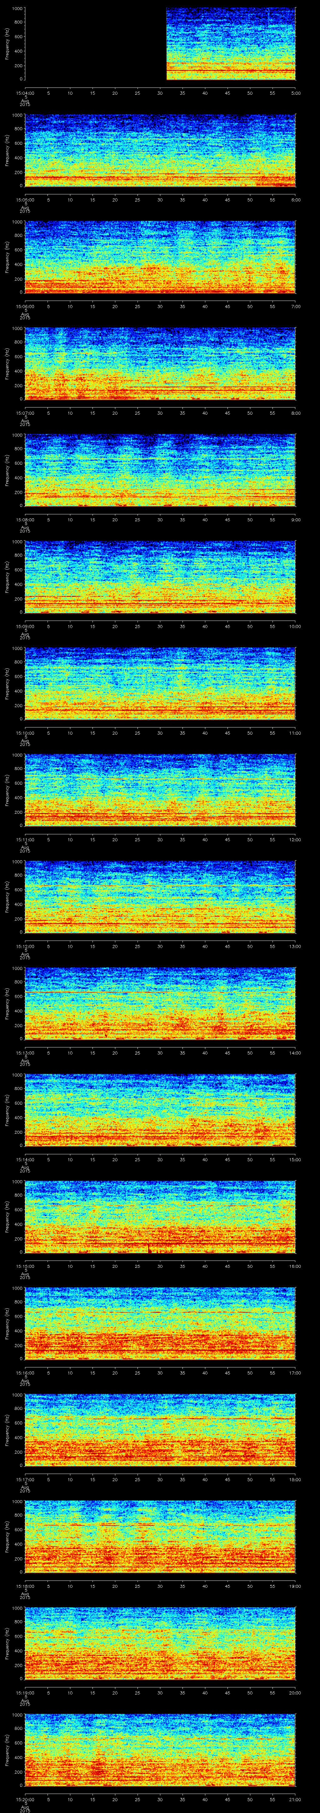Viewport: 320px width, 1813px height.
Task: Click the 15:17:00 start time label
Action: click(25, 1479)
